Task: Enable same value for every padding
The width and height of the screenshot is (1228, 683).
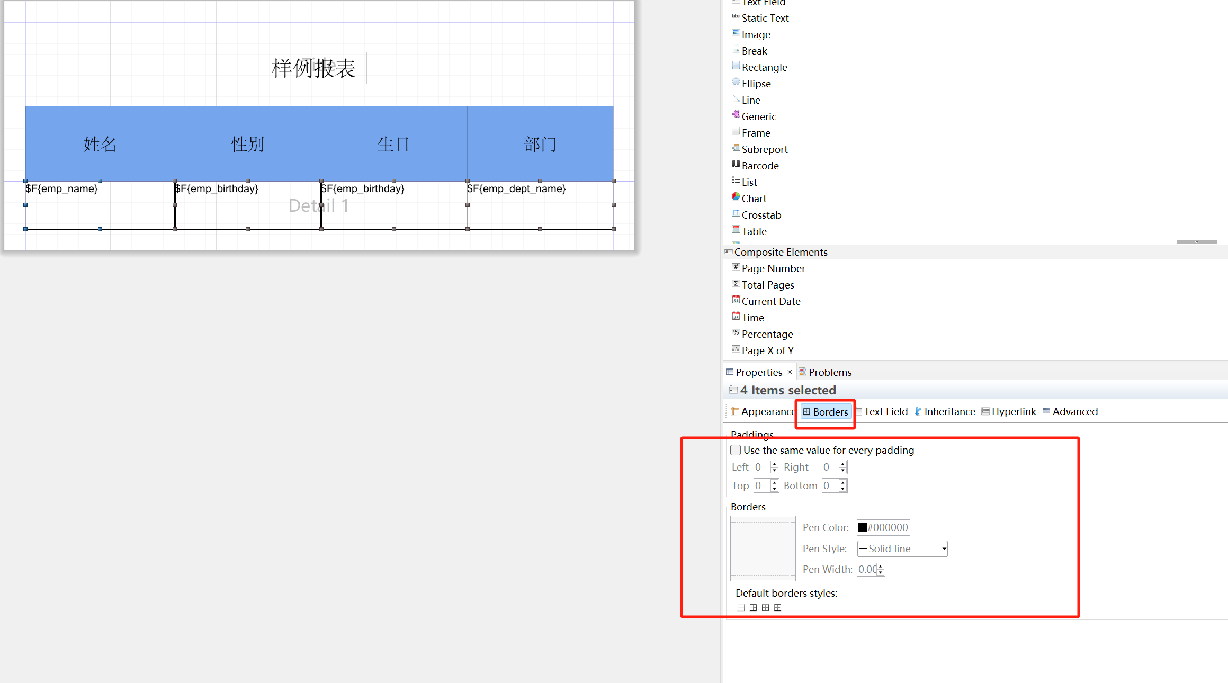Action: [736, 450]
